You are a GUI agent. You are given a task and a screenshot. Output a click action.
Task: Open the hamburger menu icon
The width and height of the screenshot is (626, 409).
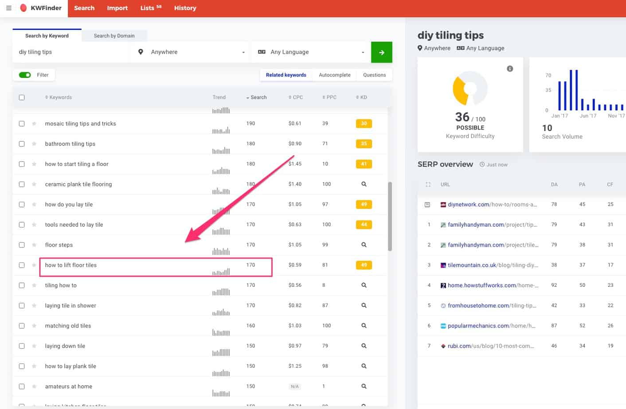(8, 8)
